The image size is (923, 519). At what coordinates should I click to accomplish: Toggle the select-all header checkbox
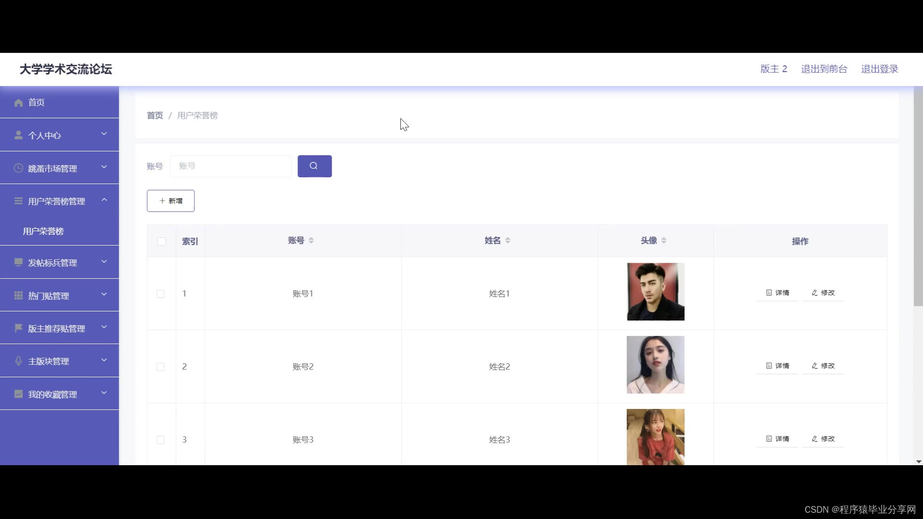tap(162, 241)
